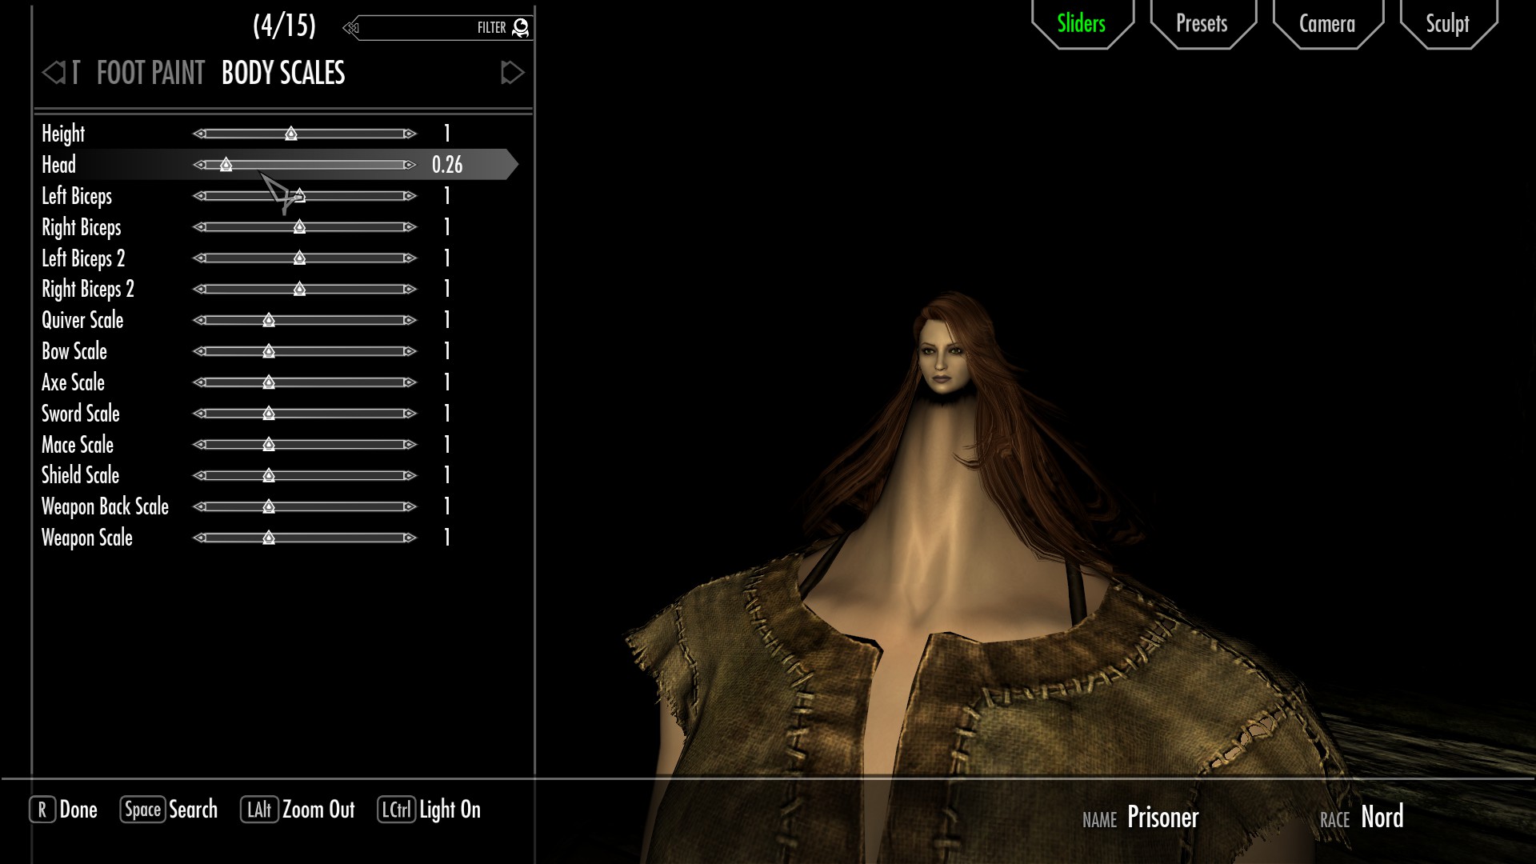Decrease Left Biceps with left arrow
Image resolution: width=1536 pixels, height=864 pixels.
pyautogui.click(x=200, y=196)
